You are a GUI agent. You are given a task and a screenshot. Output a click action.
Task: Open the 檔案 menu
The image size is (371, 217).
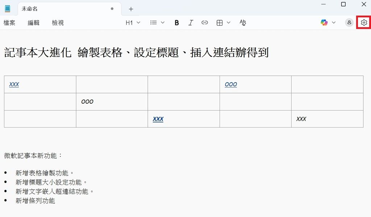9,23
